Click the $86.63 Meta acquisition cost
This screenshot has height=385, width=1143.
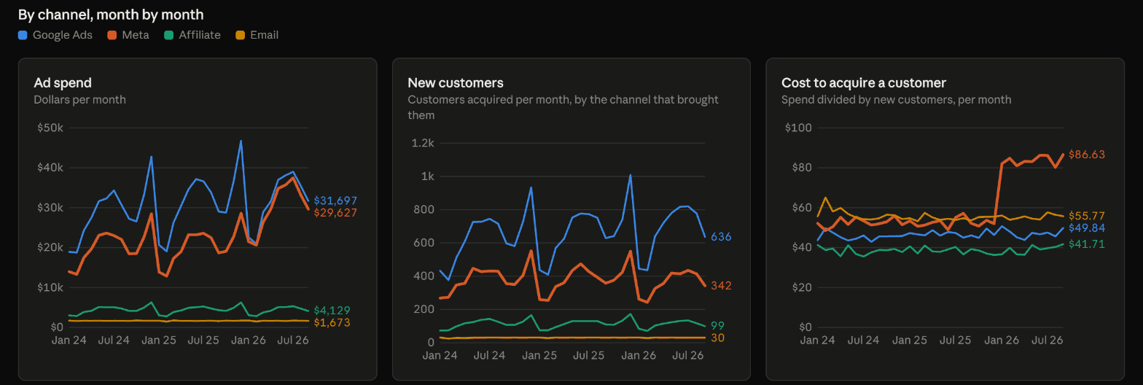tap(1087, 155)
